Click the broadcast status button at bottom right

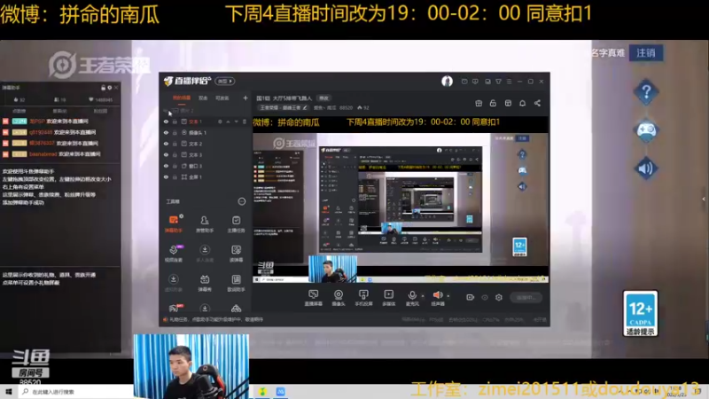pyautogui.click(x=526, y=297)
